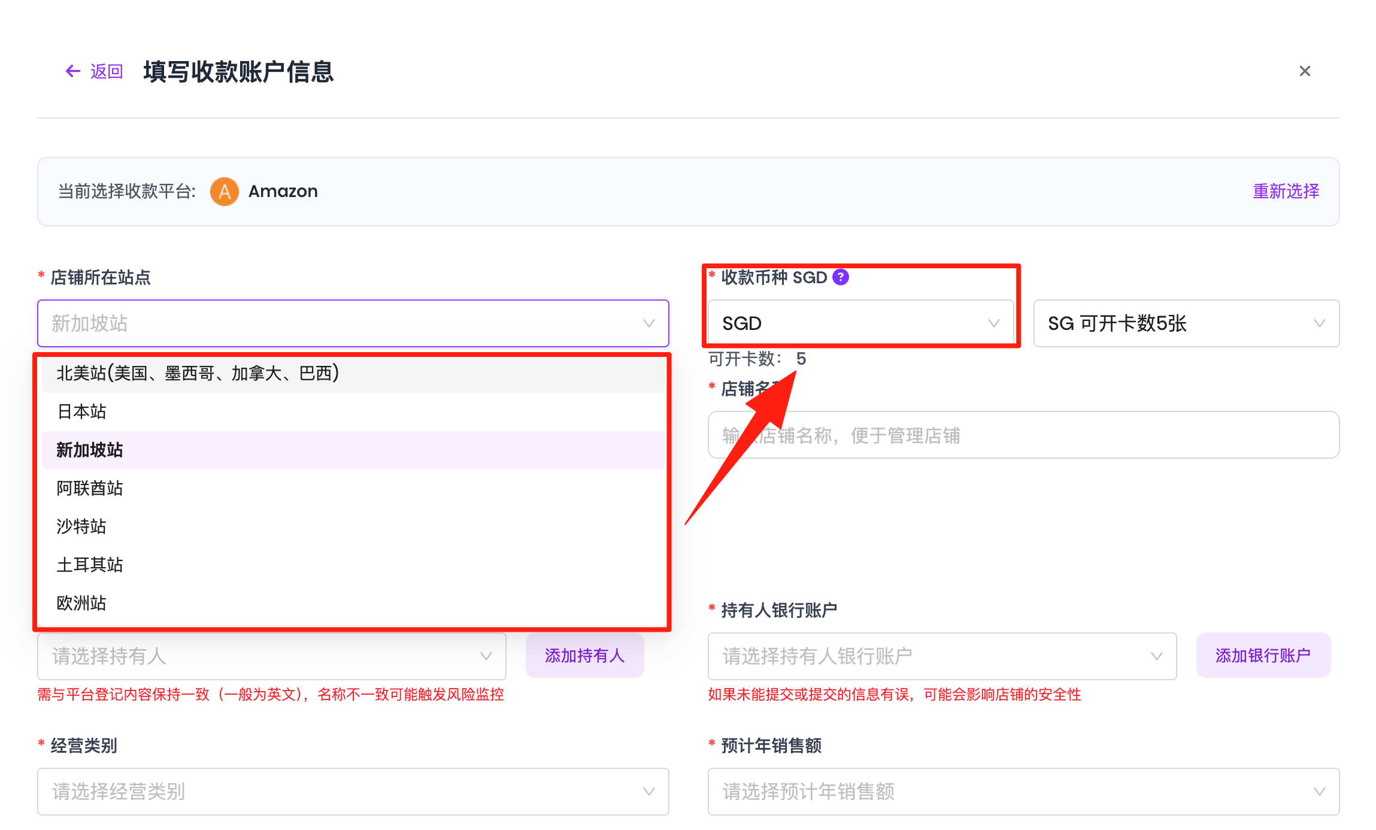
Task: Click 返回 to go back
Action: tap(106, 72)
